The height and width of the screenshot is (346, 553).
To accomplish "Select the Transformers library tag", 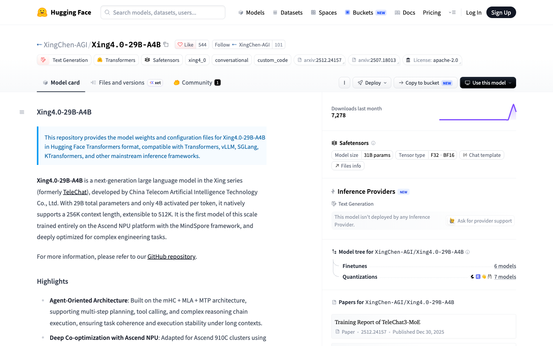I will 116,60.
